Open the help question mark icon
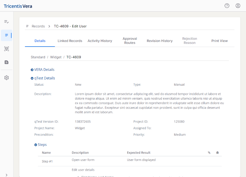Image resolution: width=246 pixels, height=177 pixels. point(227,6)
